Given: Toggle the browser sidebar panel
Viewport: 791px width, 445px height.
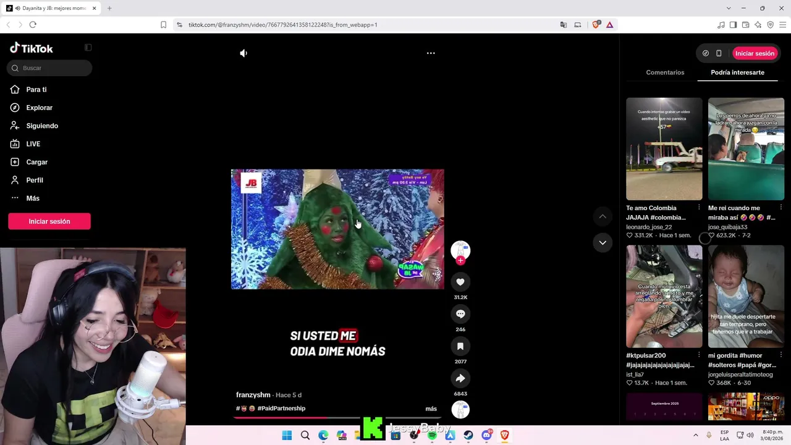Looking at the screenshot, I should [733, 25].
